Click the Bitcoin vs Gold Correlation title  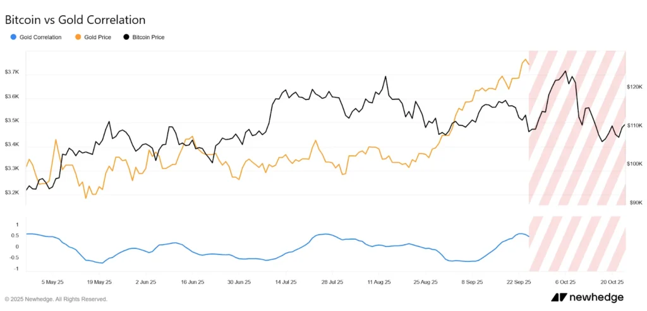click(75, 20)
